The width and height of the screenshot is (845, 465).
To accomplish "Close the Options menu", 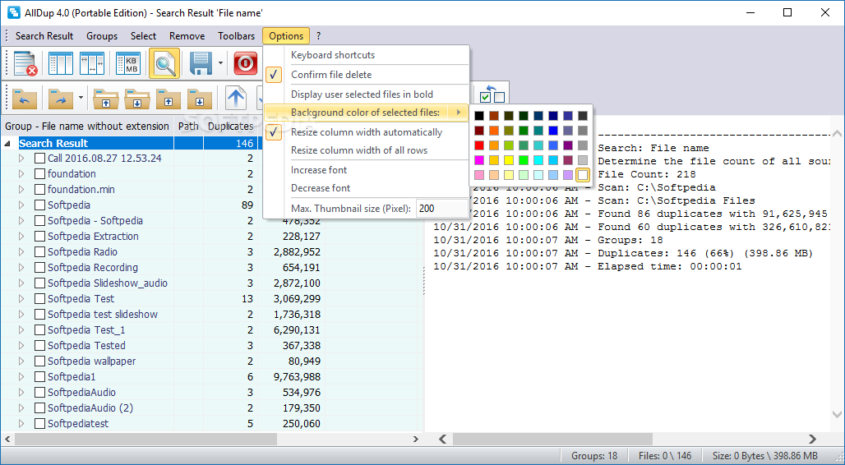I will coord(286,36).
